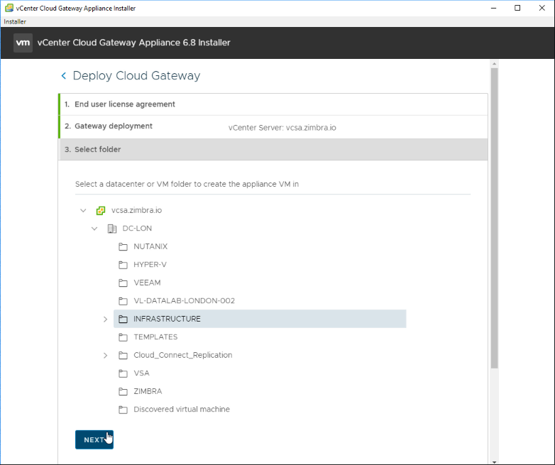Image resolution: width=555 pixels, height=465 pixels.
Task: Click the folder icon beside TEMPLATES
Action: (x=123, y=337)
